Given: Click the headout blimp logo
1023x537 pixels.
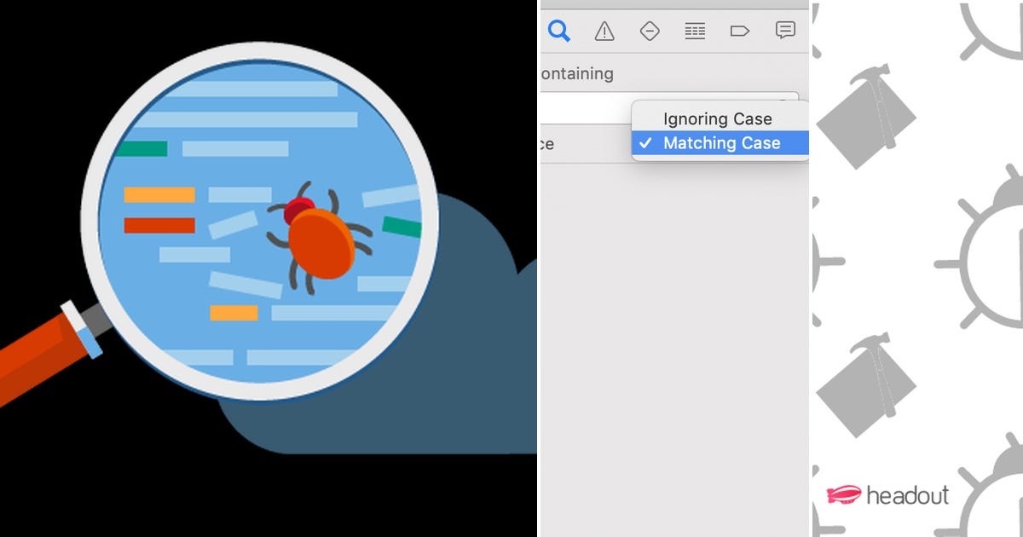Looking at the screenshot, I should 844,492.
